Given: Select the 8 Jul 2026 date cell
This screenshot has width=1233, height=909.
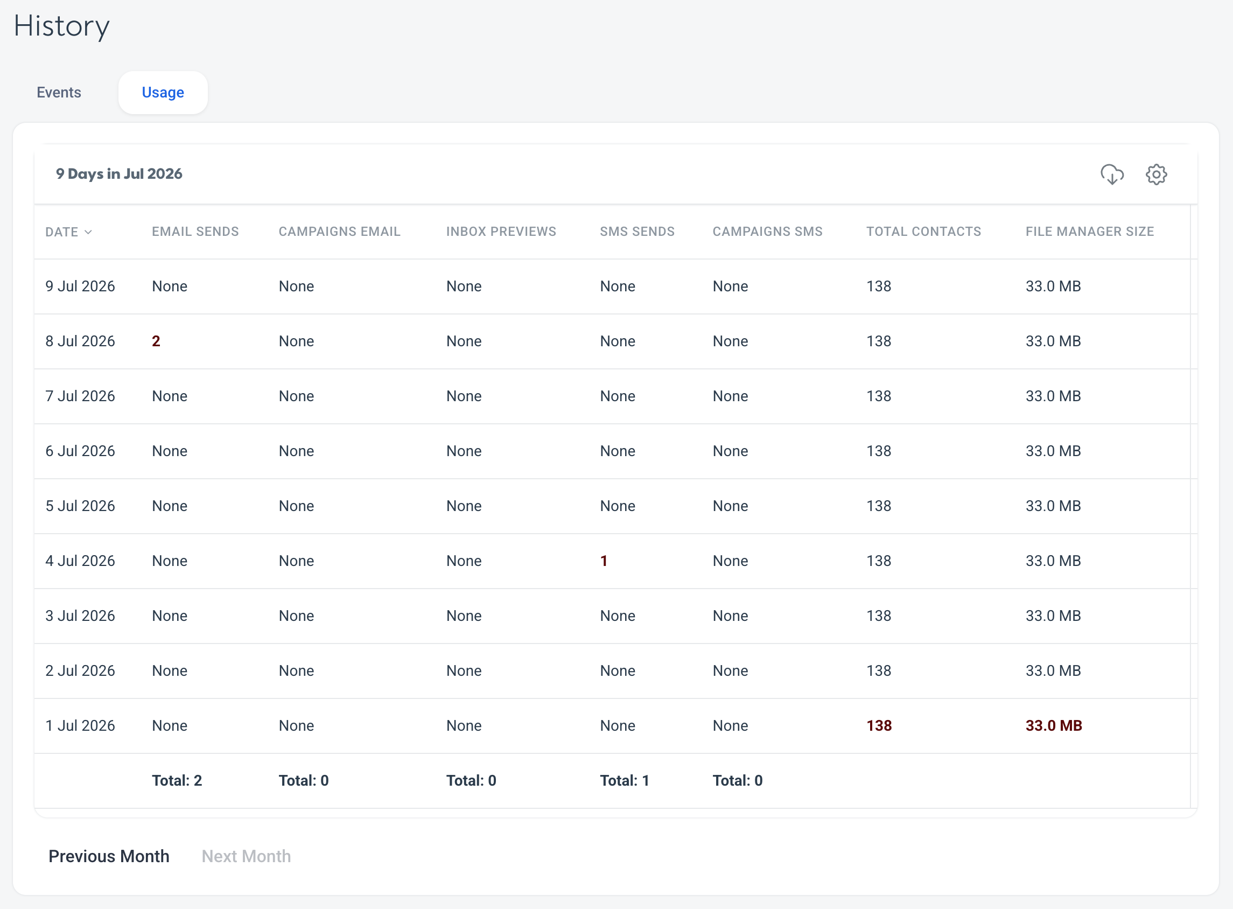Looking at the screenshot, I should click(x=80, y=341).
